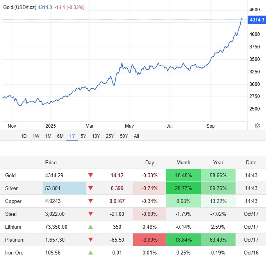Viewport: 266px width, 258px height.
Task: Show the All time range
Action: click(x=136, y=136)
